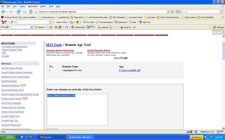Click the Google logo in Google toolbar
225x140 pixels.
[5, 27]
